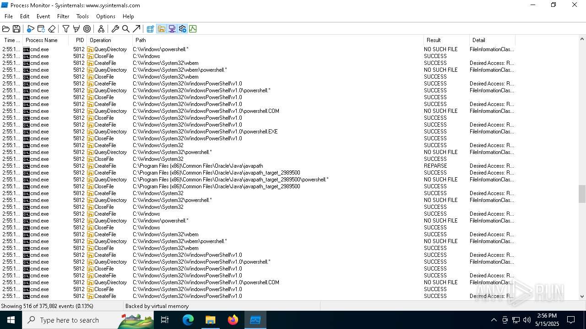This screenshot has width=586, height=329.
Task: Toggle Show Profiling Events
Action: pos(193,29)
